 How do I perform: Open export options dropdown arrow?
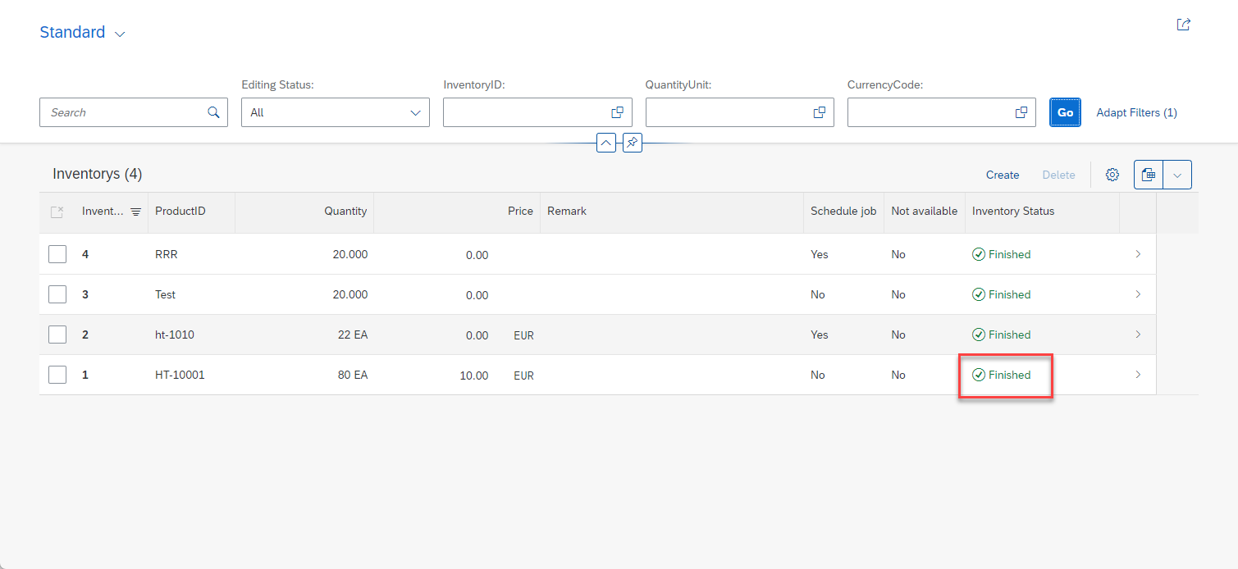1177,175
